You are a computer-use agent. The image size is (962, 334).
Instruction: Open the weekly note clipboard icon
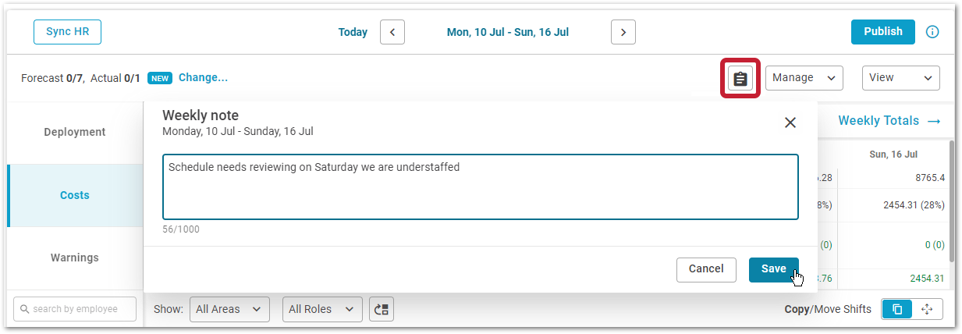tap(740, 78)
